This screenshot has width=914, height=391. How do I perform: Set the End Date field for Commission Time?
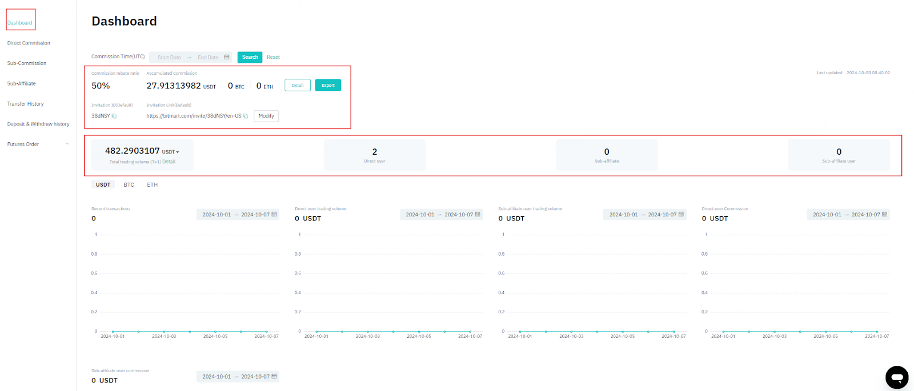click(x=208, y=58)
